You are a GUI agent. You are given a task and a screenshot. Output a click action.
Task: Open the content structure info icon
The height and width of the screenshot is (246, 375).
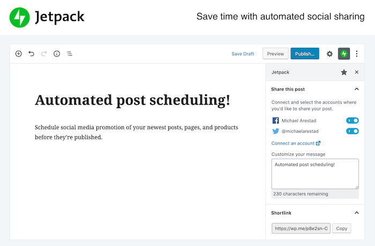tap(57, 54)
